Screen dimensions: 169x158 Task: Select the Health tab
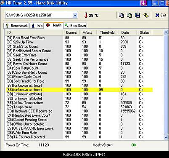[x=53, y=25]
